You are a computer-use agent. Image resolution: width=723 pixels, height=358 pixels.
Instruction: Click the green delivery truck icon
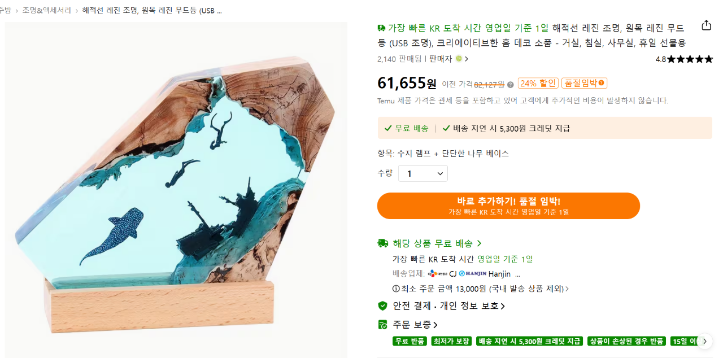pyautogui.click(x=383, y=243)
